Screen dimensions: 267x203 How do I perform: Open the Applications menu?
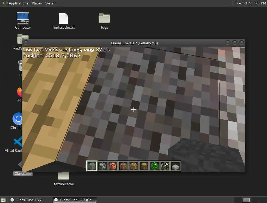tap(15, 3)
